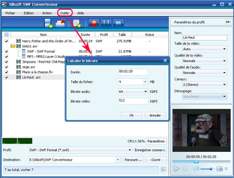Pause conversion with the pause button
This screenshot has height=178, width=234.
[x=106, y=24]
